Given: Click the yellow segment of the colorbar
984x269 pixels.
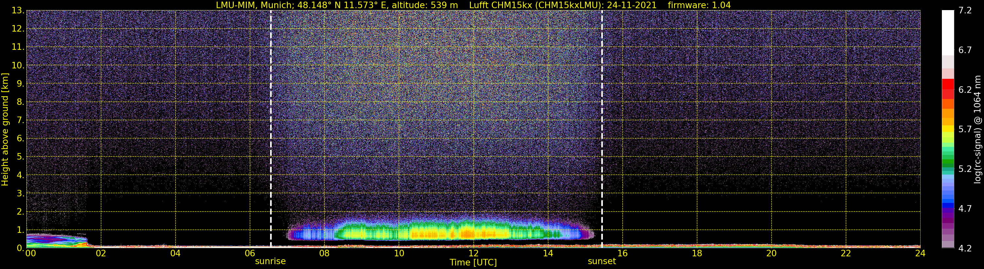Looking at the screenshot, I should [x=948, y=129].
